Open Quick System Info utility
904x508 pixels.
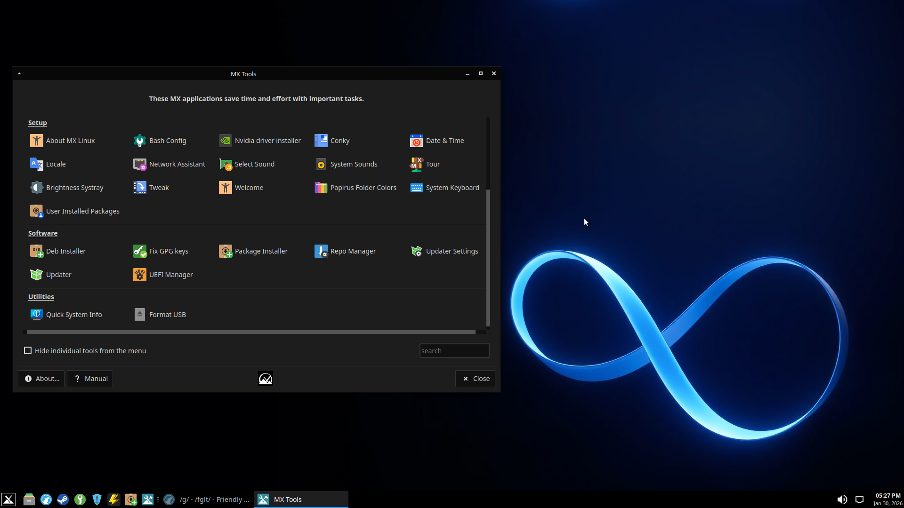[x=36, y=315]
